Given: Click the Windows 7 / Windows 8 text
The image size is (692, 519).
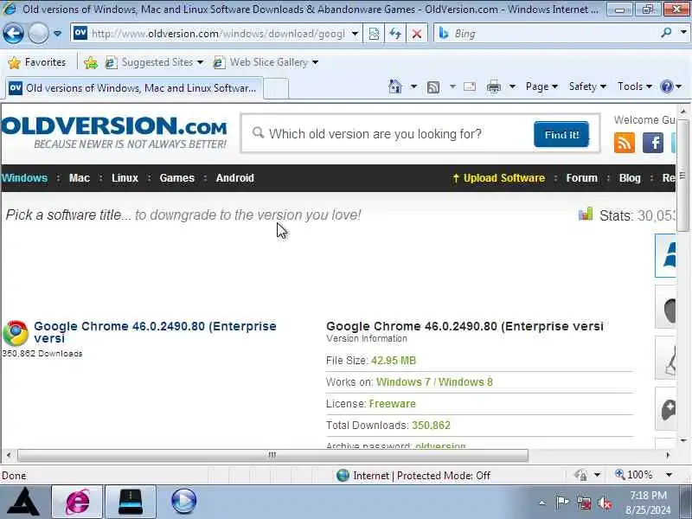Looking at the screenshot, I should click(434, 382).
